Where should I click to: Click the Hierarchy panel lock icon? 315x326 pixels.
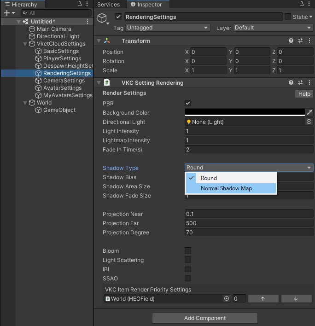[80, 4]
